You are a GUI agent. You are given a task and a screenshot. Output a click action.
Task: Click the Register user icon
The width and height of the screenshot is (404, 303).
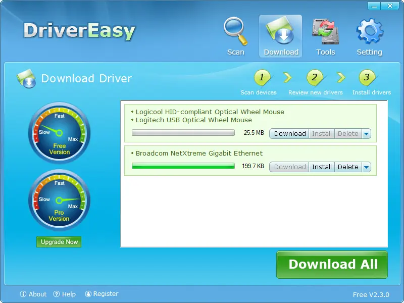[88, 294]
